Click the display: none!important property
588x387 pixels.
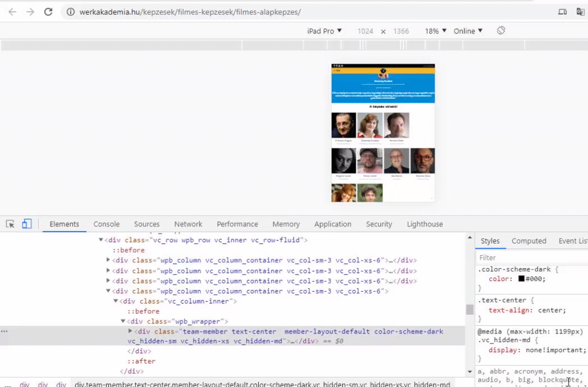click(x=537, y=350)
